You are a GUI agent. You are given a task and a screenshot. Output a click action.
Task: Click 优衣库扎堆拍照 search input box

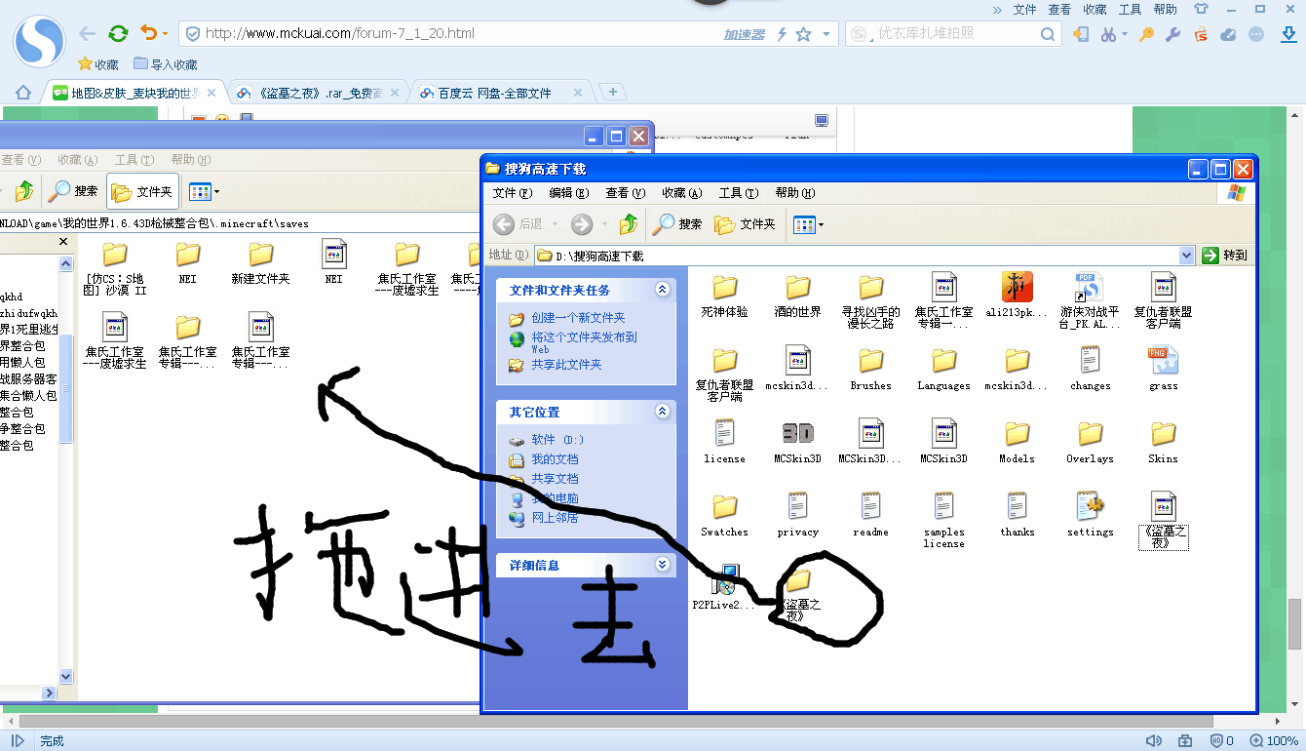[x=955, y=33]
